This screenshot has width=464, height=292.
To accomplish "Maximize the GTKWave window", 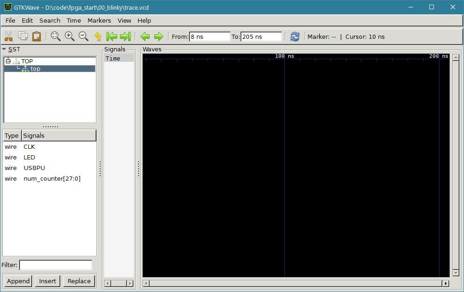I will point(432,7).
